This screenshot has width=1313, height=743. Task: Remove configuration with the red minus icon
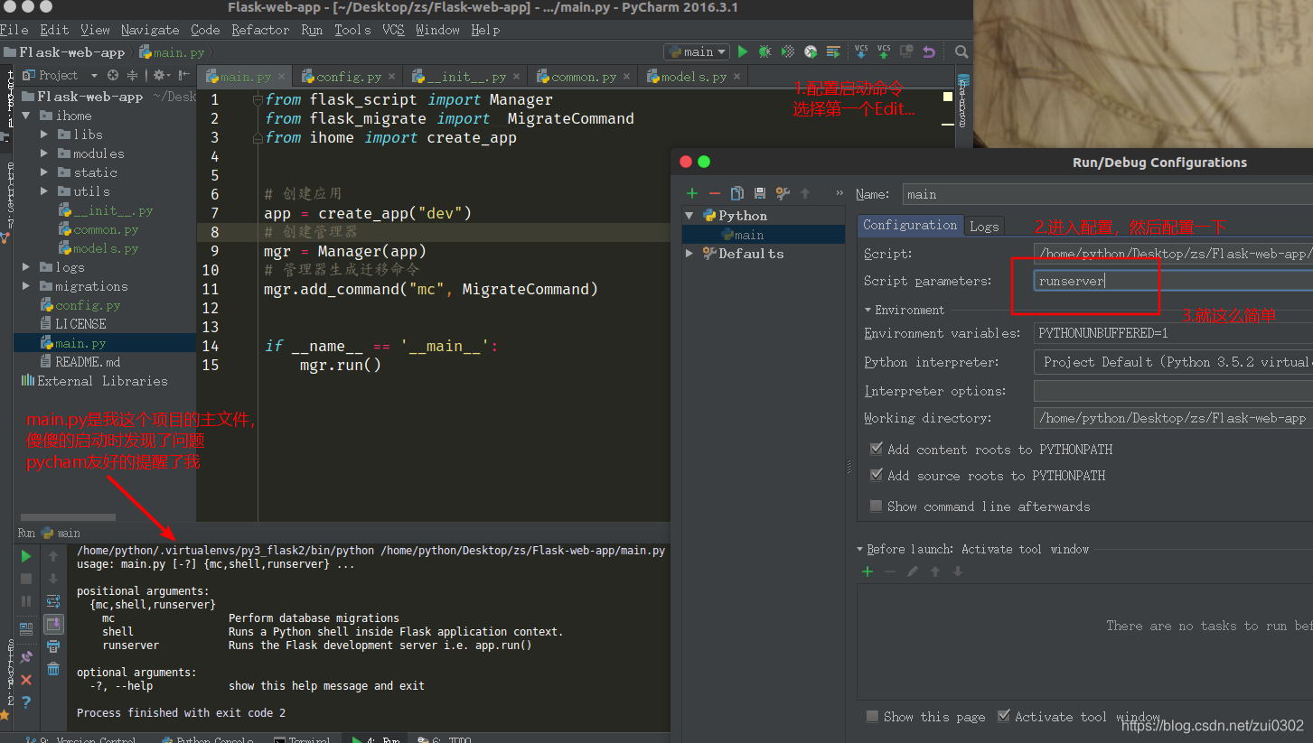click(715, 193)
